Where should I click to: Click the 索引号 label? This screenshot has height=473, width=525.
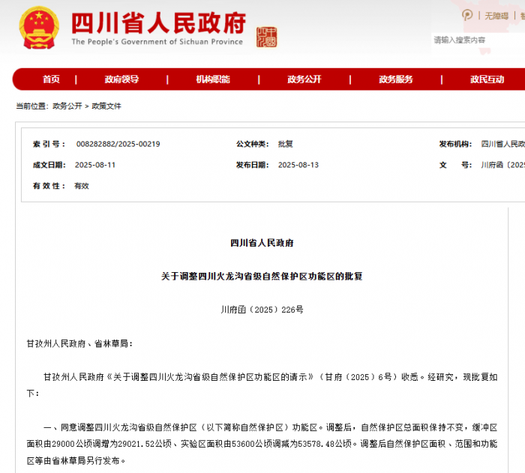(49, 144)
